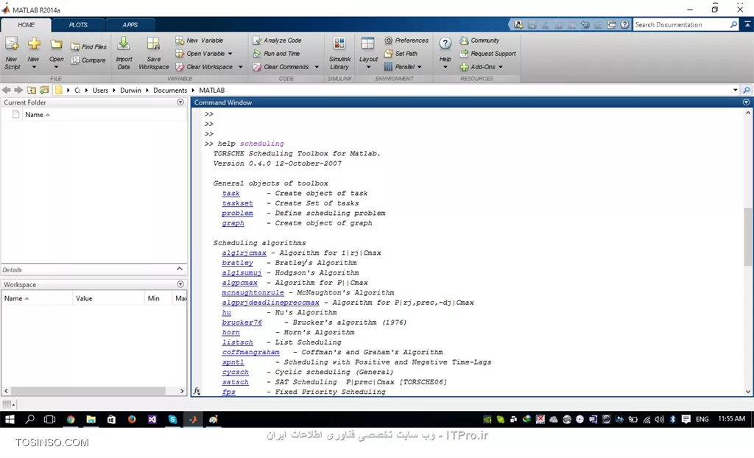Click the search magnifier in documentation box
This screenshot has width=754, height=458.
pos(733,24)
